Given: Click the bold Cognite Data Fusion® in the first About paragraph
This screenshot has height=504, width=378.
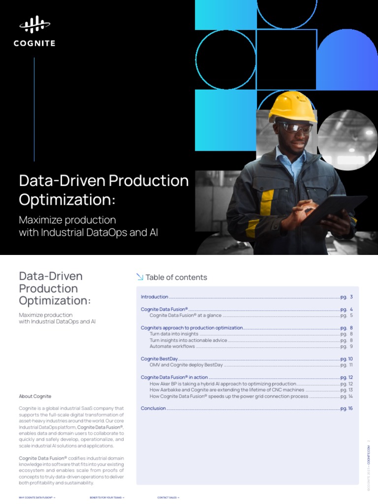Looking at the screenshot, I should 100,427.
